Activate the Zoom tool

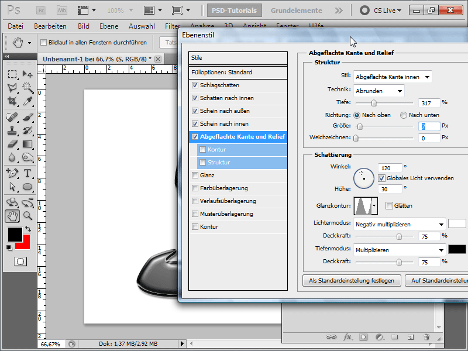[27, 216]
